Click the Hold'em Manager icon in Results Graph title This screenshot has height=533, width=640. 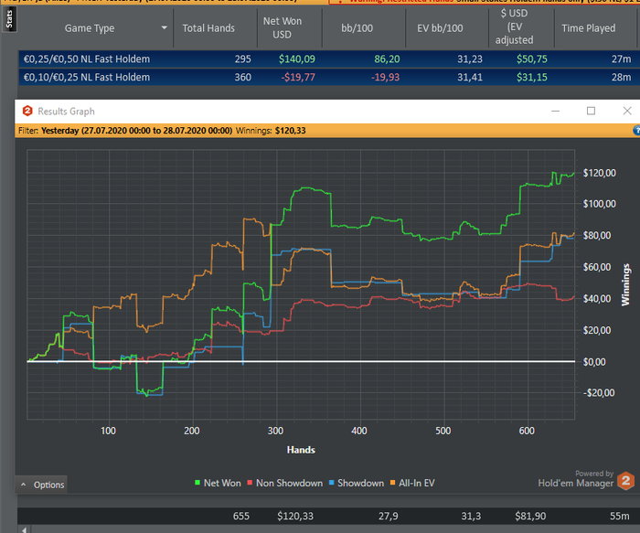pos(27,111)
